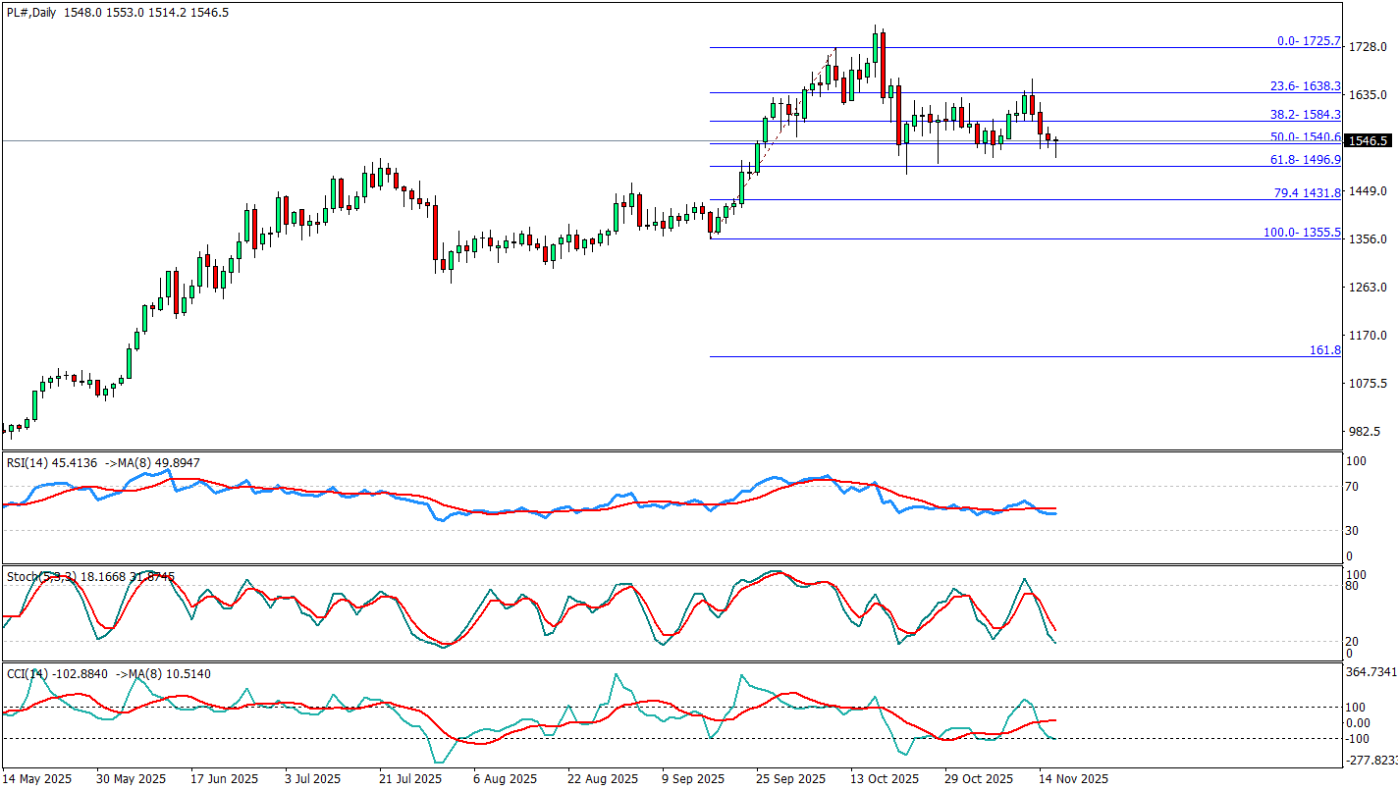1398x791 pixels.
Task: Click the PL#,Daily chart title label
Action: (x=31, y=13)
